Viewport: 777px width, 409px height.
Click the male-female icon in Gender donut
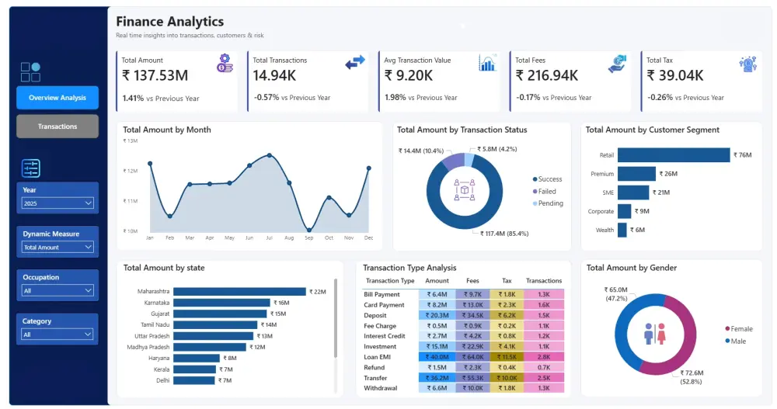pos(655,334)
